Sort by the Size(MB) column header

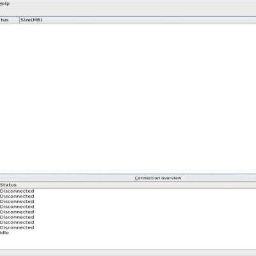coord(138,20)
